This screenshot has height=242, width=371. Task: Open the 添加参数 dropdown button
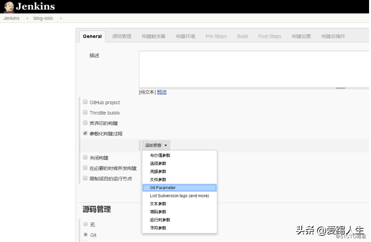[x=156, y=145]
